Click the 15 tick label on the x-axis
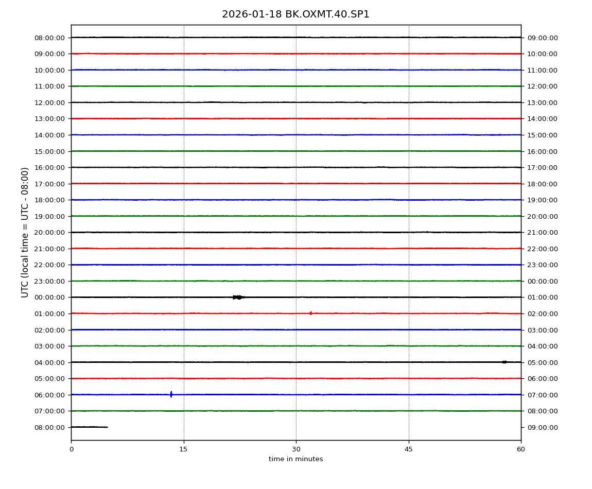The width and height of the screenshot is (592, 489). tap(183, 449)
